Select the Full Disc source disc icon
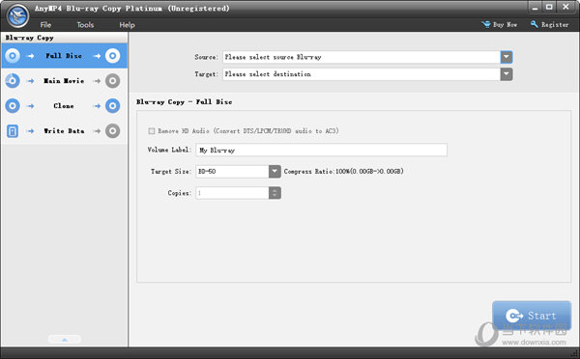580x359 pixels. [13, 56]
